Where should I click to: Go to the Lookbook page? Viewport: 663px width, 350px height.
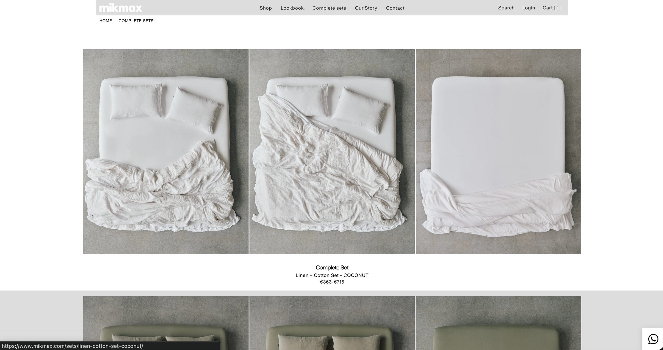pos(292,8)
